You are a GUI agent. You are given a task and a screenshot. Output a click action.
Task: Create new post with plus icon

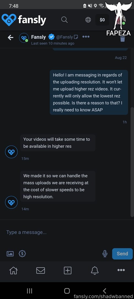[68, 270]
